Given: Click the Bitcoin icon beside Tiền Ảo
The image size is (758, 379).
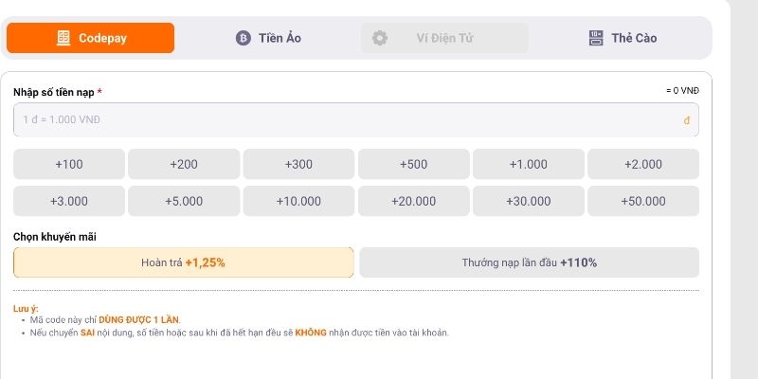Looking at the screenshot, I should (x=243, y=38).
